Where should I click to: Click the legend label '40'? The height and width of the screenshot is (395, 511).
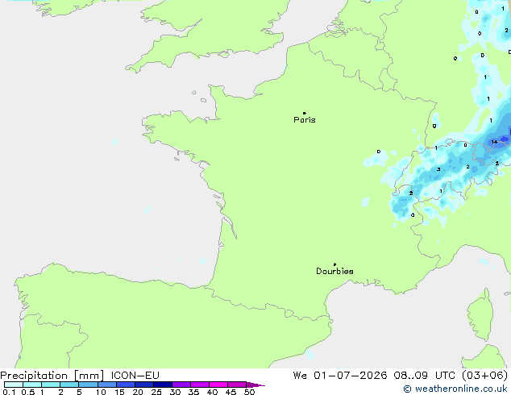point(212,392)
